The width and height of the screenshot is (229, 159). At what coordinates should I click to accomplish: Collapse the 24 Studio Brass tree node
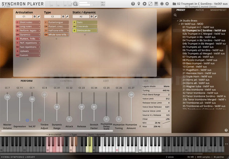pyautogui.click(x=178, y=21)
